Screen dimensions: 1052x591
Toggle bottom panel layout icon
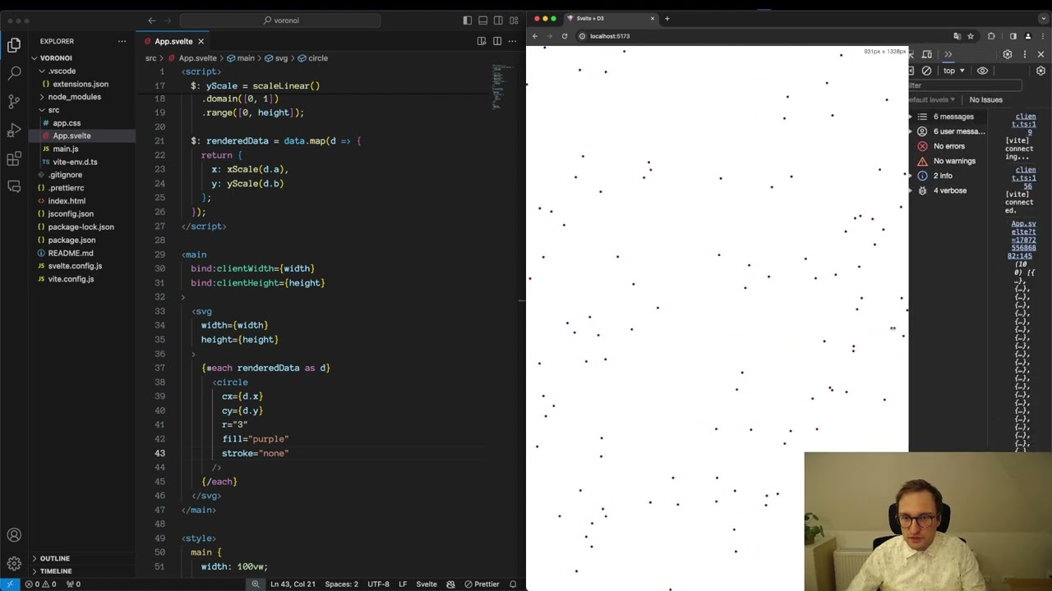click(x=483, y=20)
